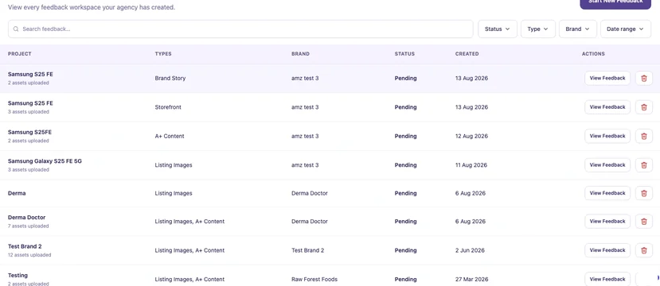View Feedback for Samsung Galaxy S25 FE 5G

[x=607, y=165]
